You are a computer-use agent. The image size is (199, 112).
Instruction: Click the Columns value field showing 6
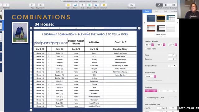[x=172, y=59]
